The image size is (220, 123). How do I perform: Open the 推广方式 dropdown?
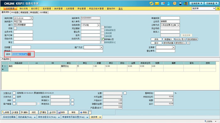[x=101, y=47]
